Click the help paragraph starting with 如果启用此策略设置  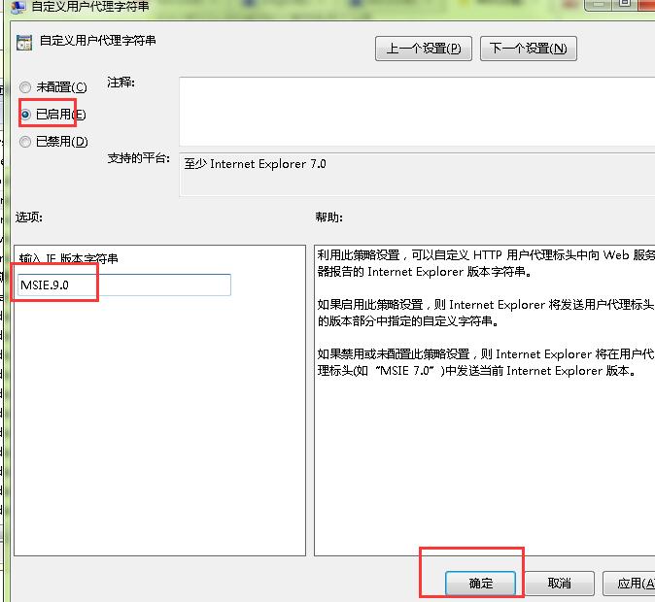[x=486, y=313]
